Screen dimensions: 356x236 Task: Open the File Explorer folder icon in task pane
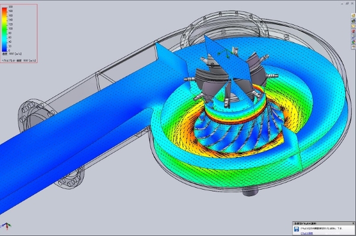(354, 26)
